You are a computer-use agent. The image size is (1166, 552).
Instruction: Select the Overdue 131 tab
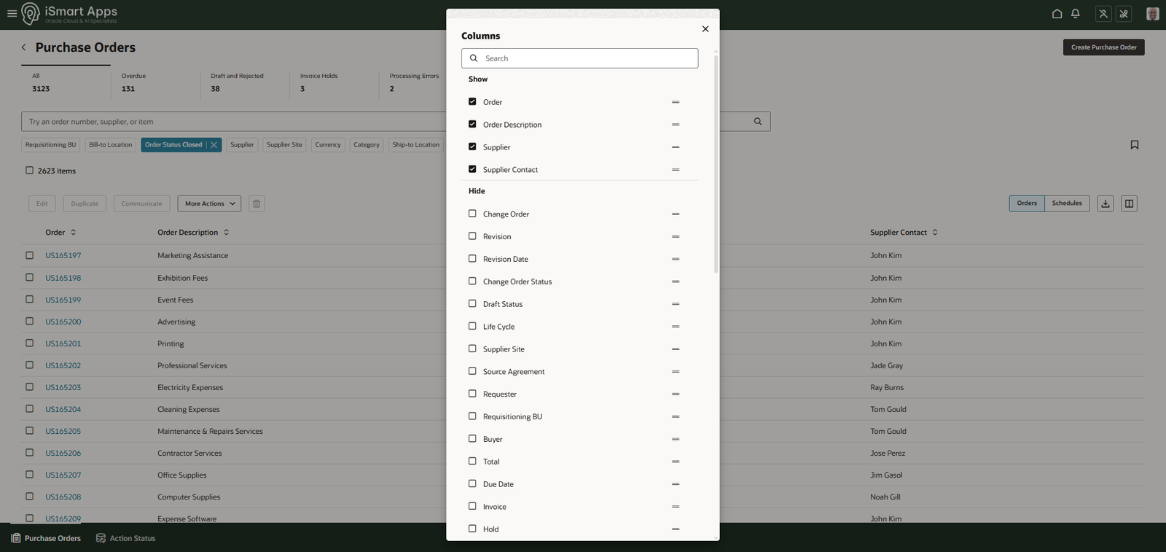coord(154,82)
